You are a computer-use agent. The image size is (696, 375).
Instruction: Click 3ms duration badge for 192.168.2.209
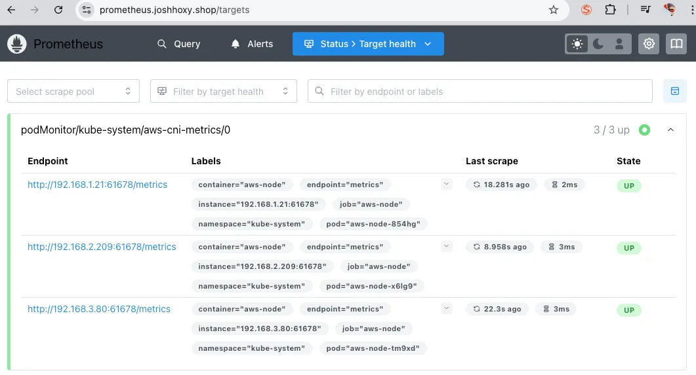point(562,247)
